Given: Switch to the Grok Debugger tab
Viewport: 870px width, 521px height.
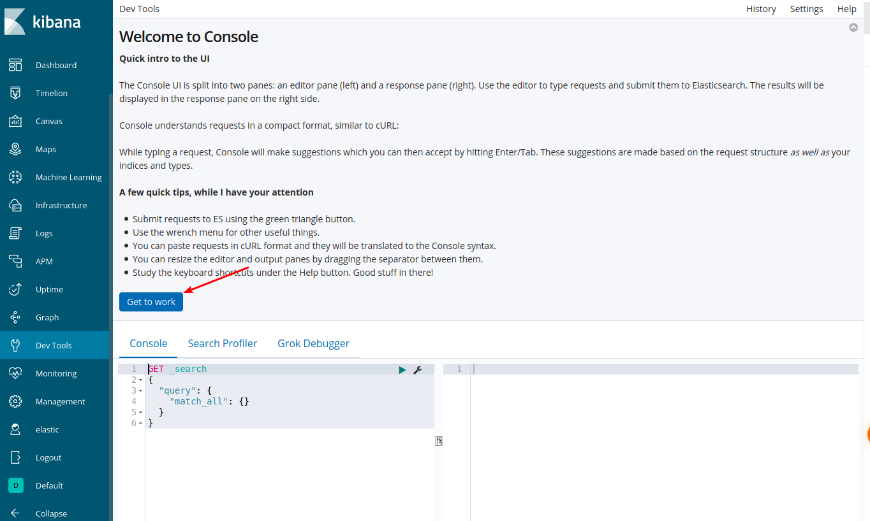Looking at the screenshot, I should point(313,343).
